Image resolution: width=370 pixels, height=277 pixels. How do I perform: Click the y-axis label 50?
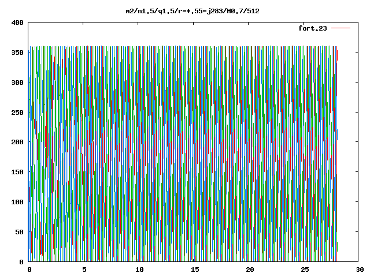pos(19,232)
